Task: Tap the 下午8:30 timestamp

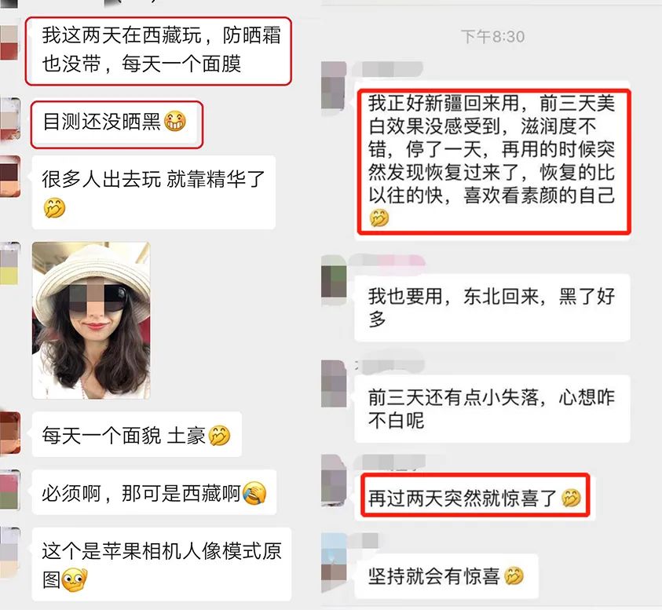Action: tap(492, 37)
